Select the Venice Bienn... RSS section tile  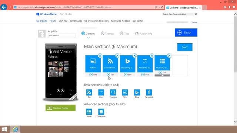110,64
